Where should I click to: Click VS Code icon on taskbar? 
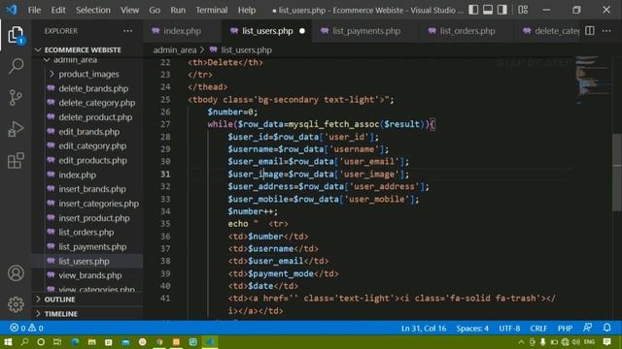coord(210,342)
